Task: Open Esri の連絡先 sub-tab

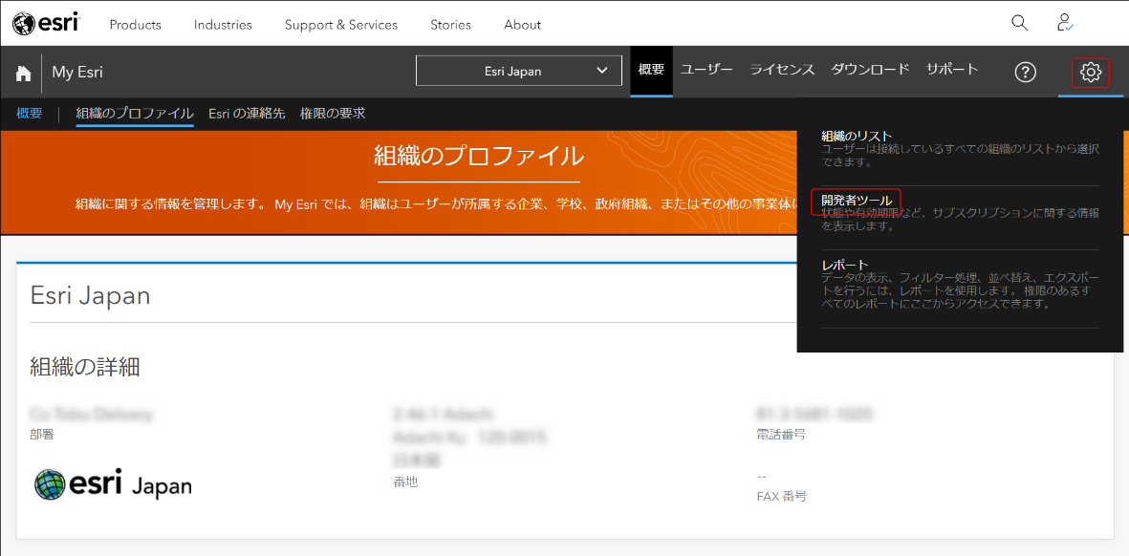Action: pyautogui.click(x=247, y=113)
